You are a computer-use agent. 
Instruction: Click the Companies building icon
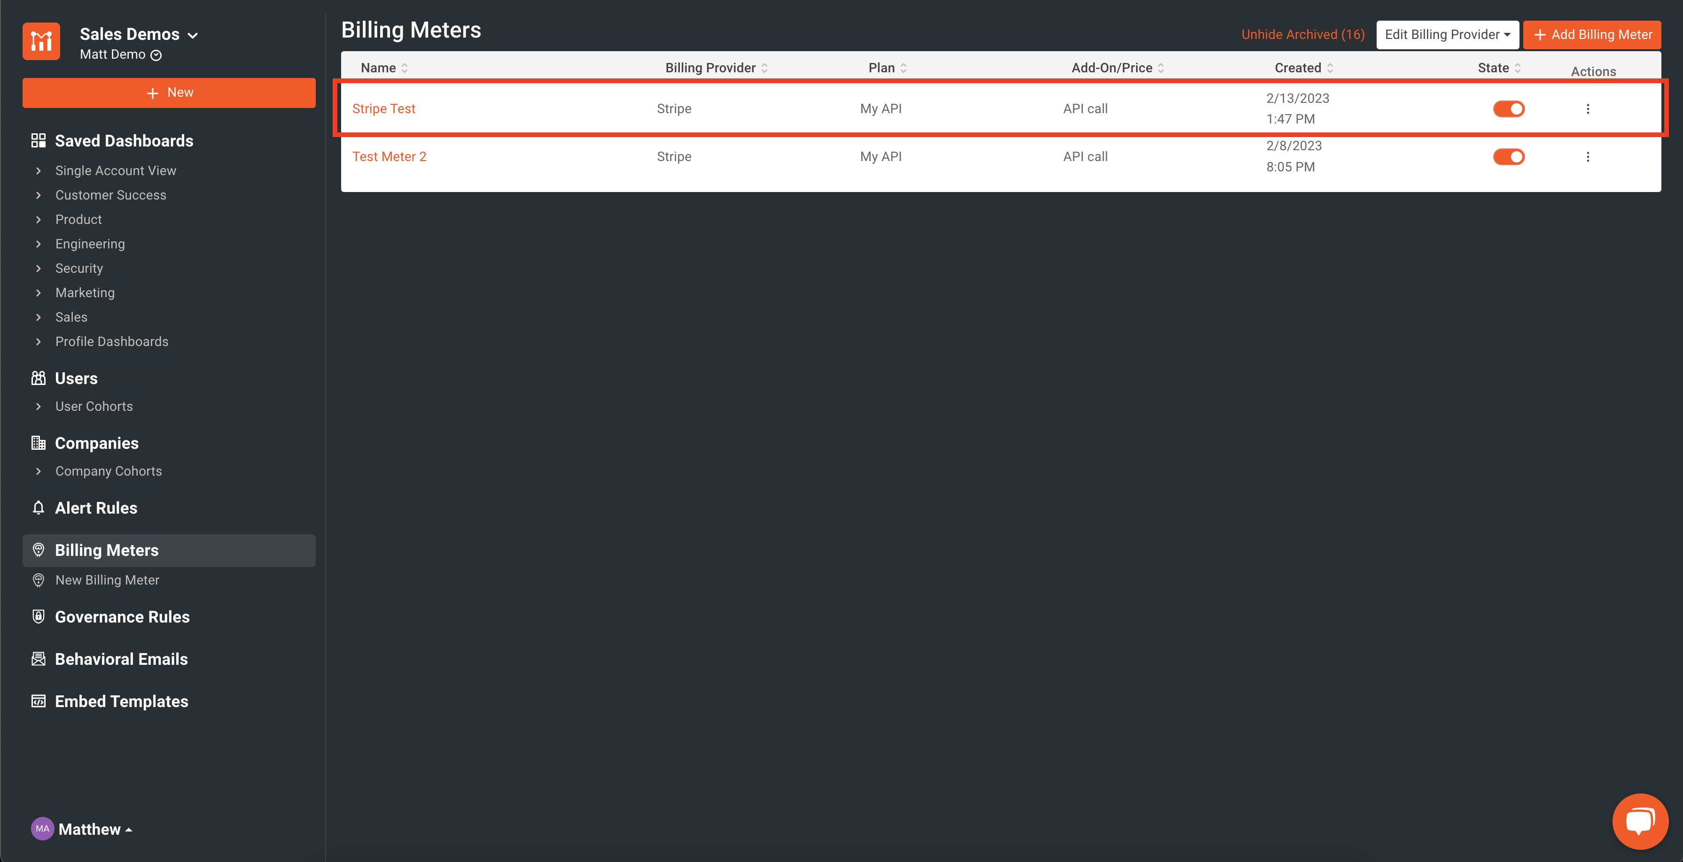(x=38, y=443)
